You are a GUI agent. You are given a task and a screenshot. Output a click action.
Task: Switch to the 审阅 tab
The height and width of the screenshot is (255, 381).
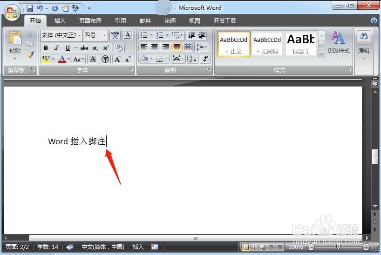click(x=170, y=21)
